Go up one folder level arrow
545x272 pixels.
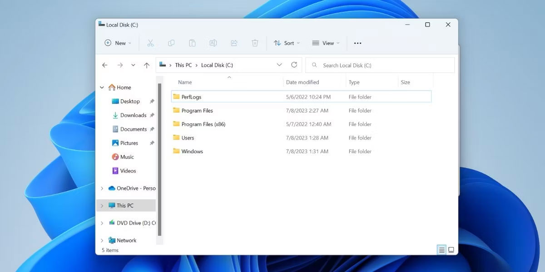pos(147,65)
